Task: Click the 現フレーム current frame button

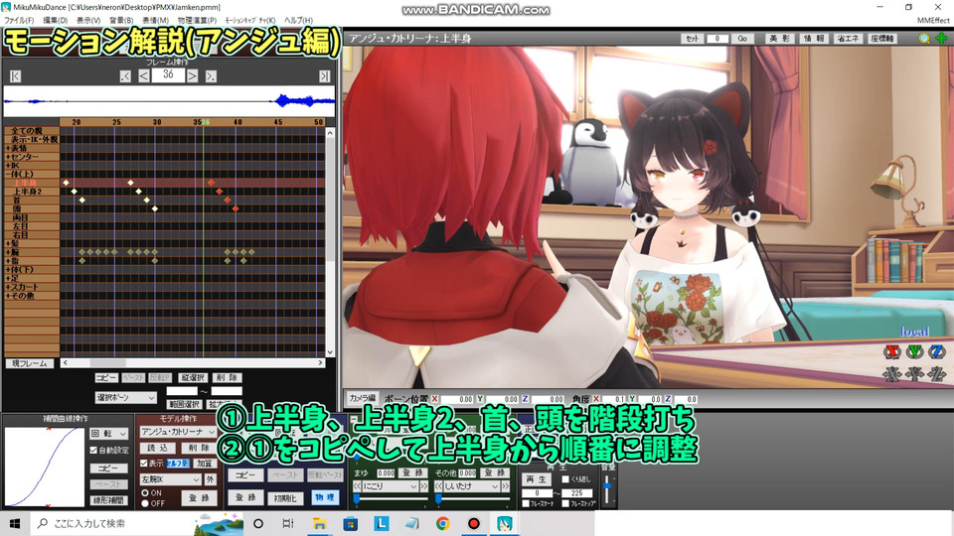Action: tap(29, 363)
